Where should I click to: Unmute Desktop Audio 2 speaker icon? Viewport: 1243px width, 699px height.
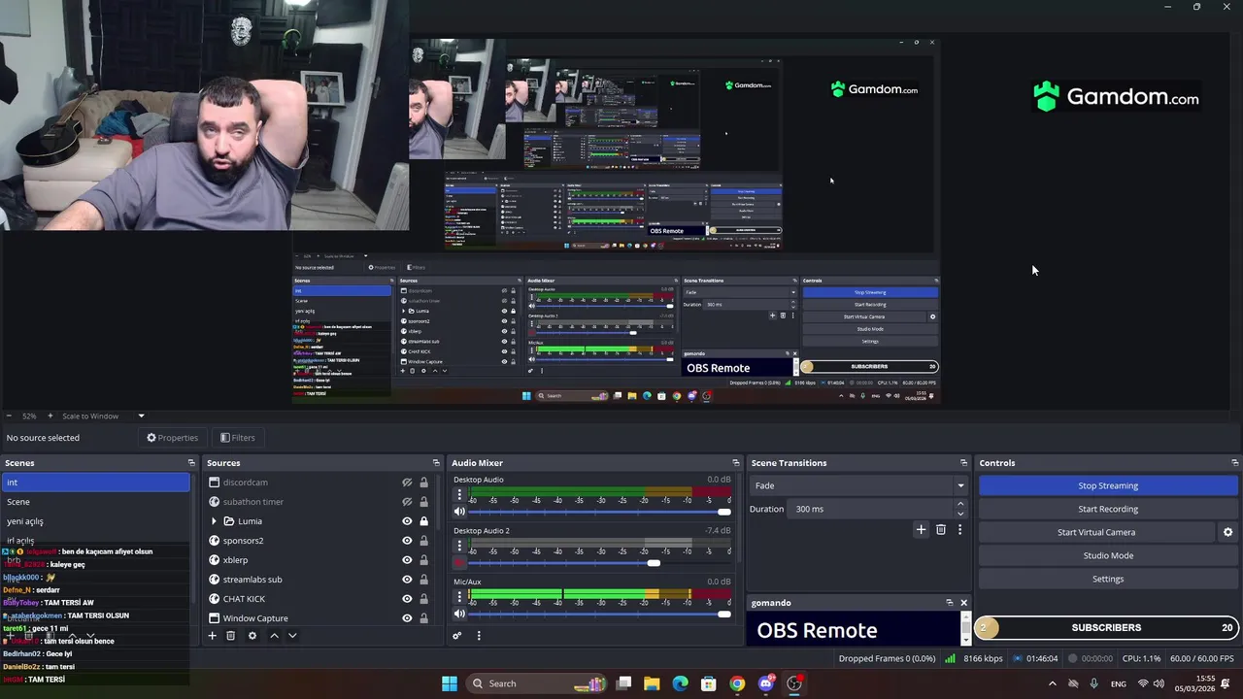click(459, 563)
